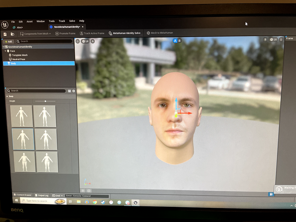Image resolution: width=296 pixels, height=222 pixels.
Task: Open the Windows Start menu
Action: (16, 200)
